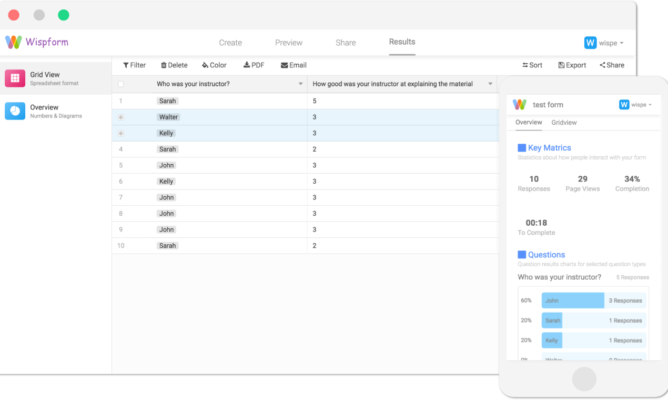
Task: Delete selected rows with trash button
Action: [174, 65]
